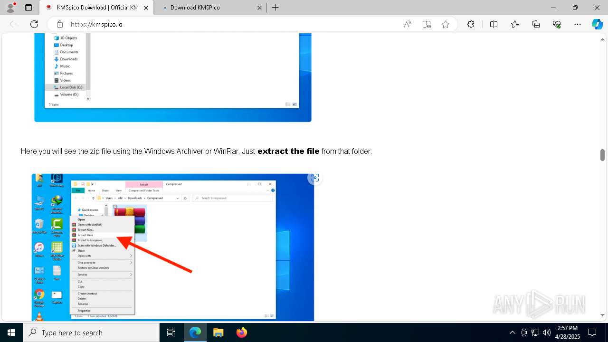Open File Explorer from the taskbar
The image size is (608, 342).
coord(218,332)
